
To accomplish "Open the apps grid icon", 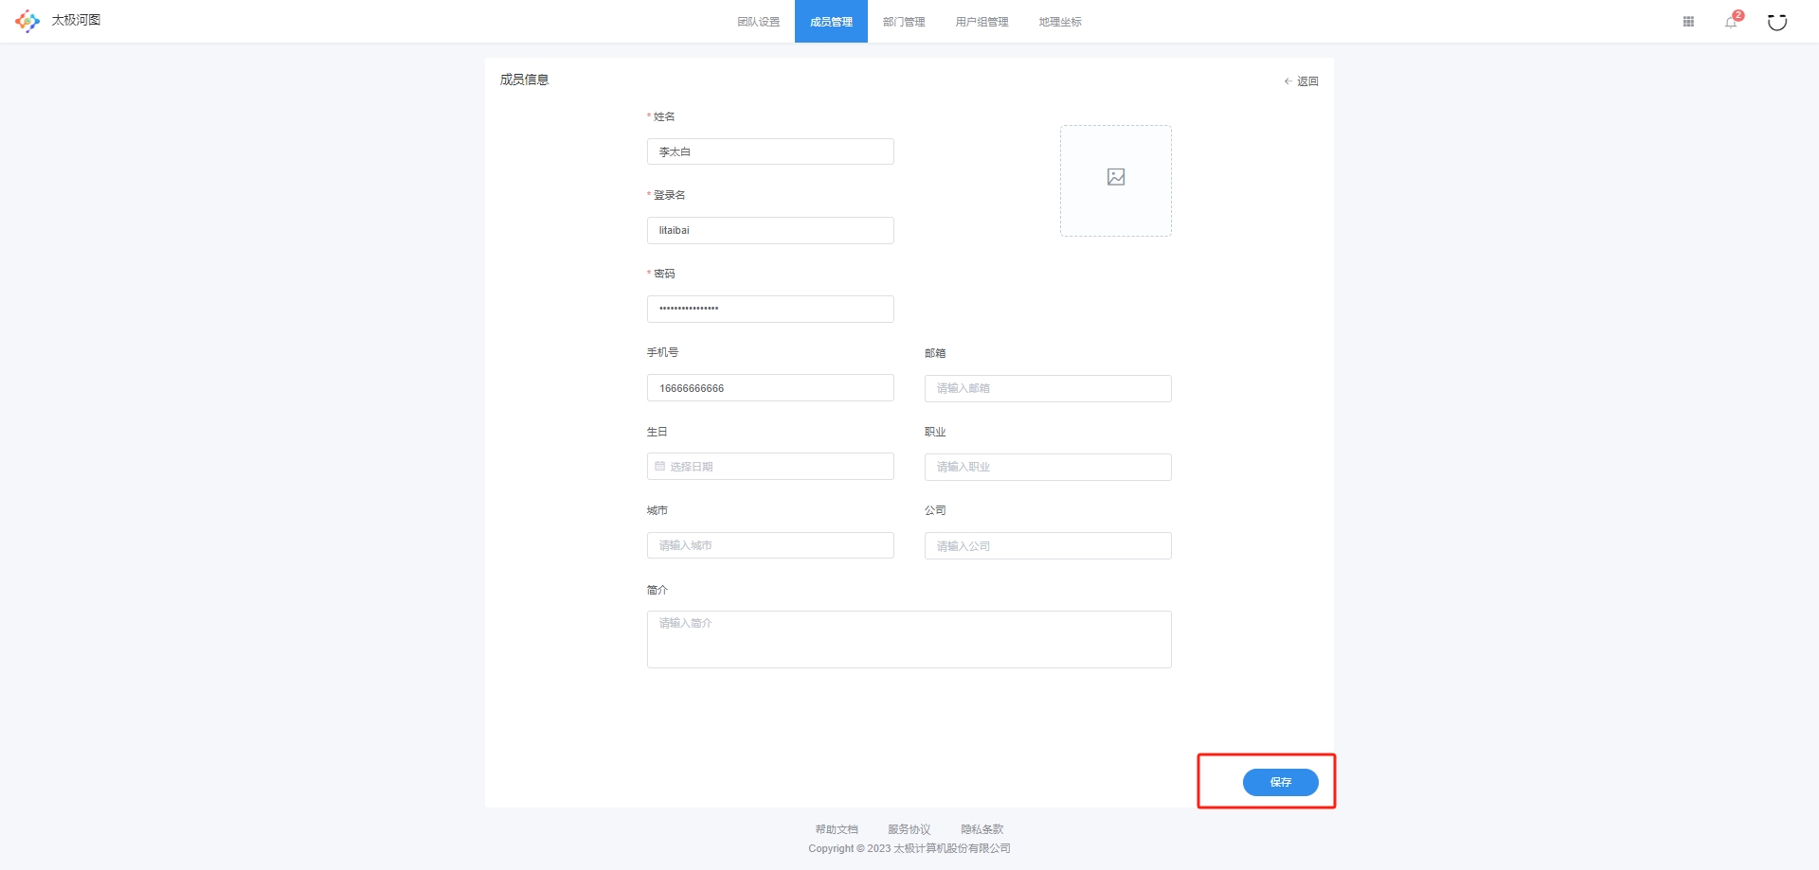I will click(x=1688, y=22).
